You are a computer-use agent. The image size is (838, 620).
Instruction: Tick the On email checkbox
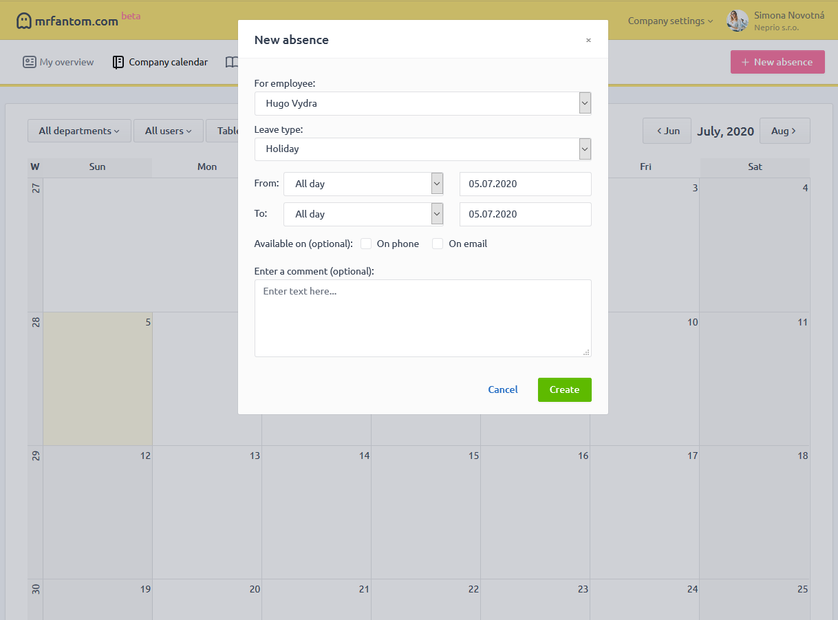coord(438,244)
